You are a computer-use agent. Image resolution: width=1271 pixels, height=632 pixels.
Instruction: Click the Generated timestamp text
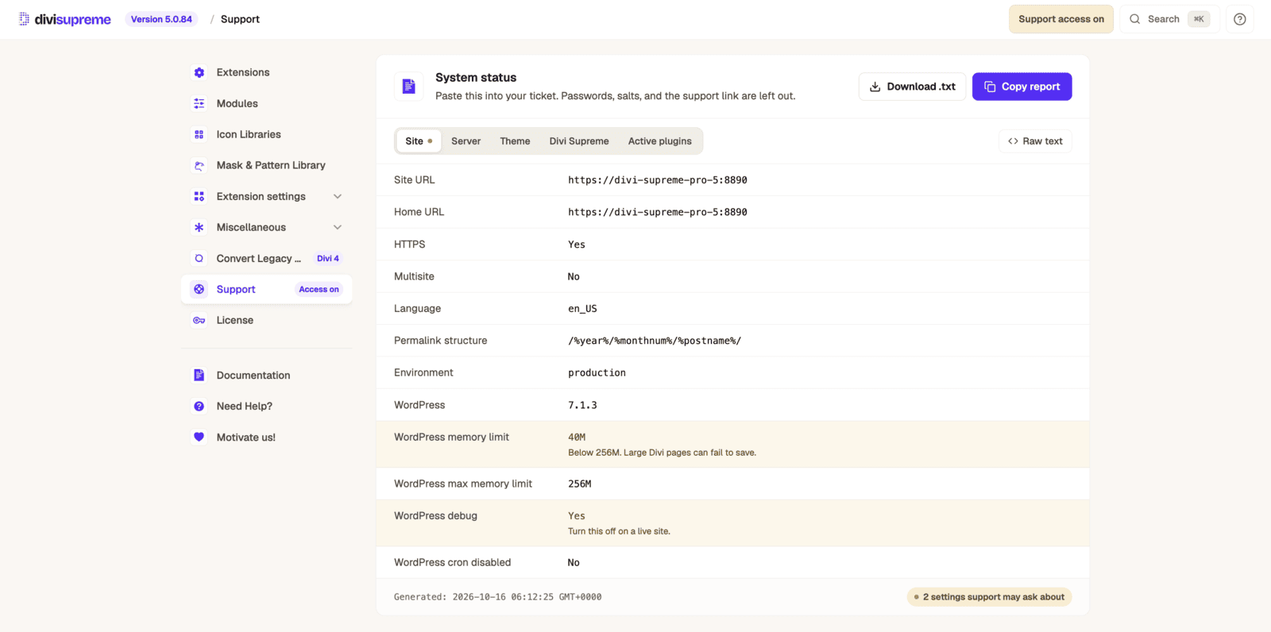[497, 597]
